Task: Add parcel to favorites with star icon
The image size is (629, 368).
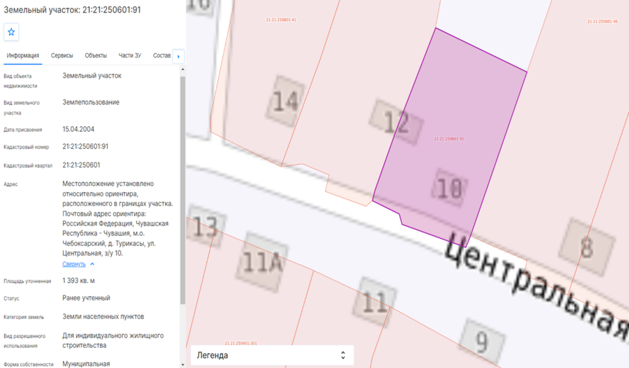Action: tap(11, 32)
